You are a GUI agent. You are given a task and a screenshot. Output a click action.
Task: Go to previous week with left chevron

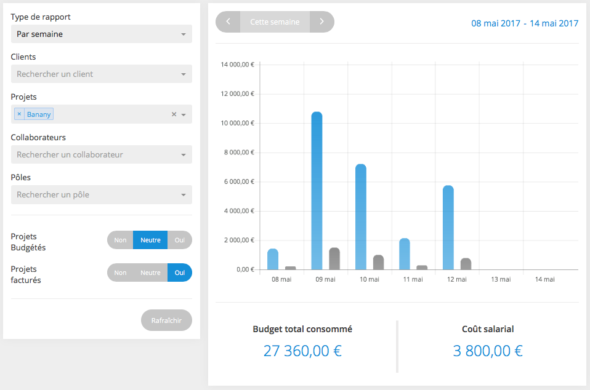(228, 22)
